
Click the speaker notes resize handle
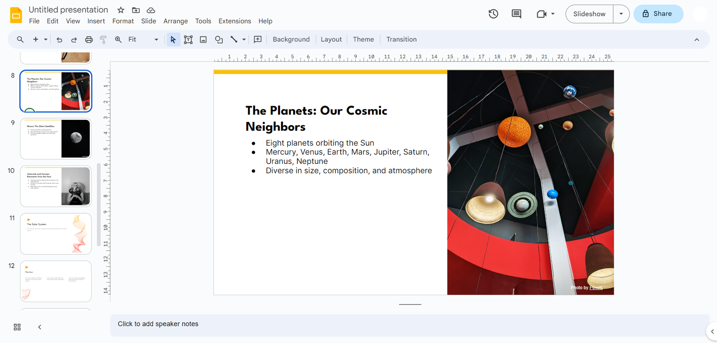410,304
